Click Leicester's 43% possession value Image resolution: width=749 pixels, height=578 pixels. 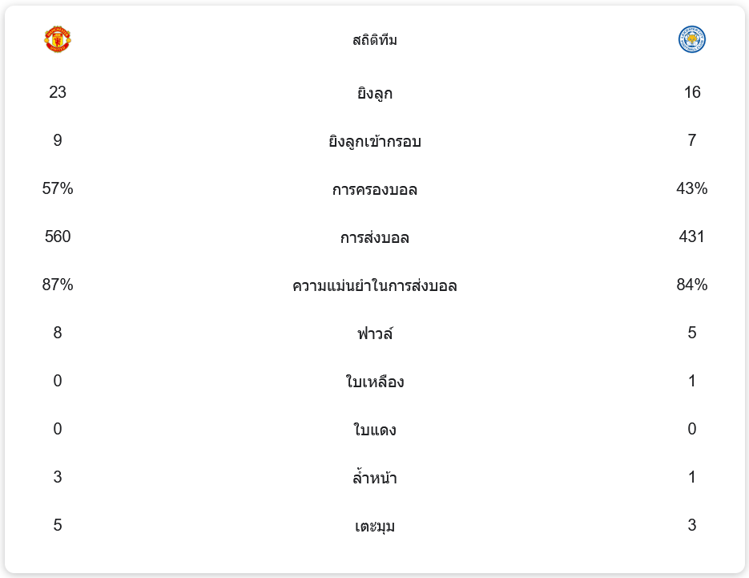click(691, 188)
